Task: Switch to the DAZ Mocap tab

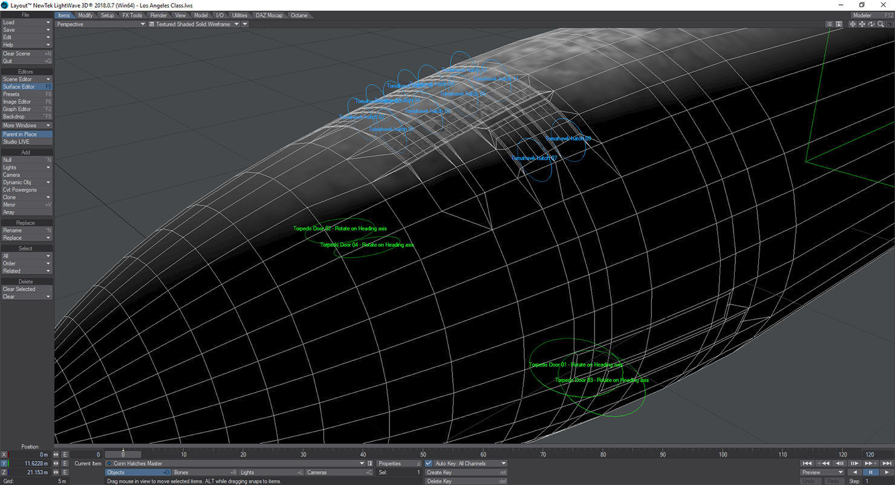Action: pyautogui.click(x=268, y=15)
